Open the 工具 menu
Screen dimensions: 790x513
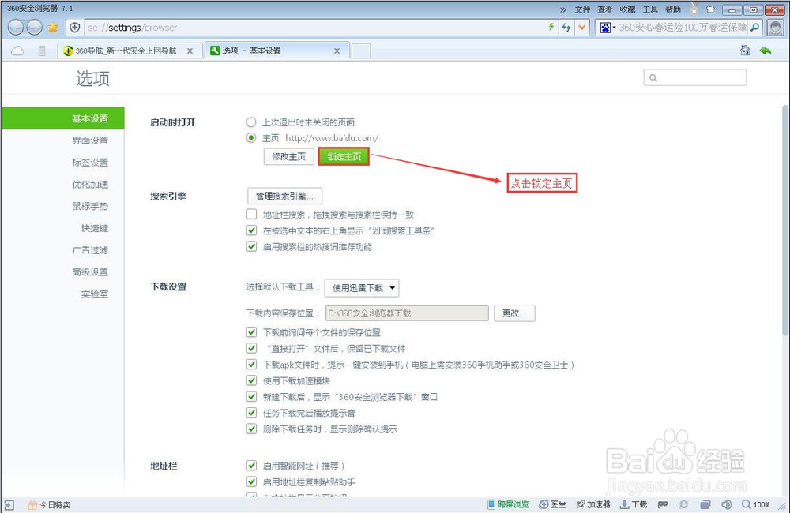click(x=650, y=9)
